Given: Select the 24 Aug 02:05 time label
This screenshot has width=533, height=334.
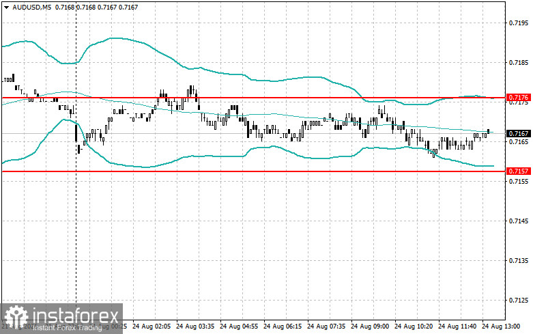Looking at the screenshot, I should pyautogui.click(x=152, y=326).
